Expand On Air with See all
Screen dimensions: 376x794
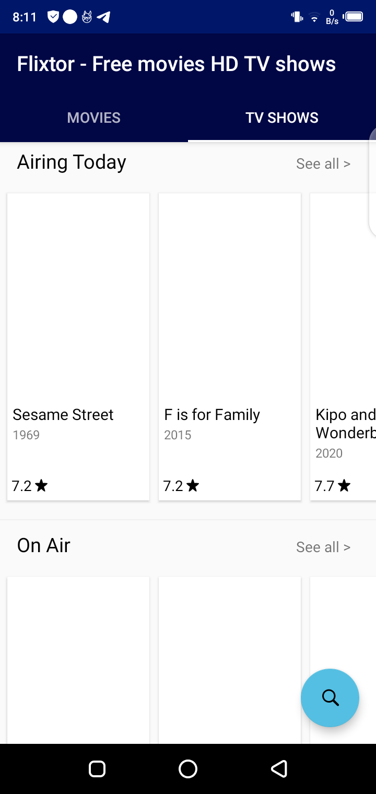(x=323, y=547)
